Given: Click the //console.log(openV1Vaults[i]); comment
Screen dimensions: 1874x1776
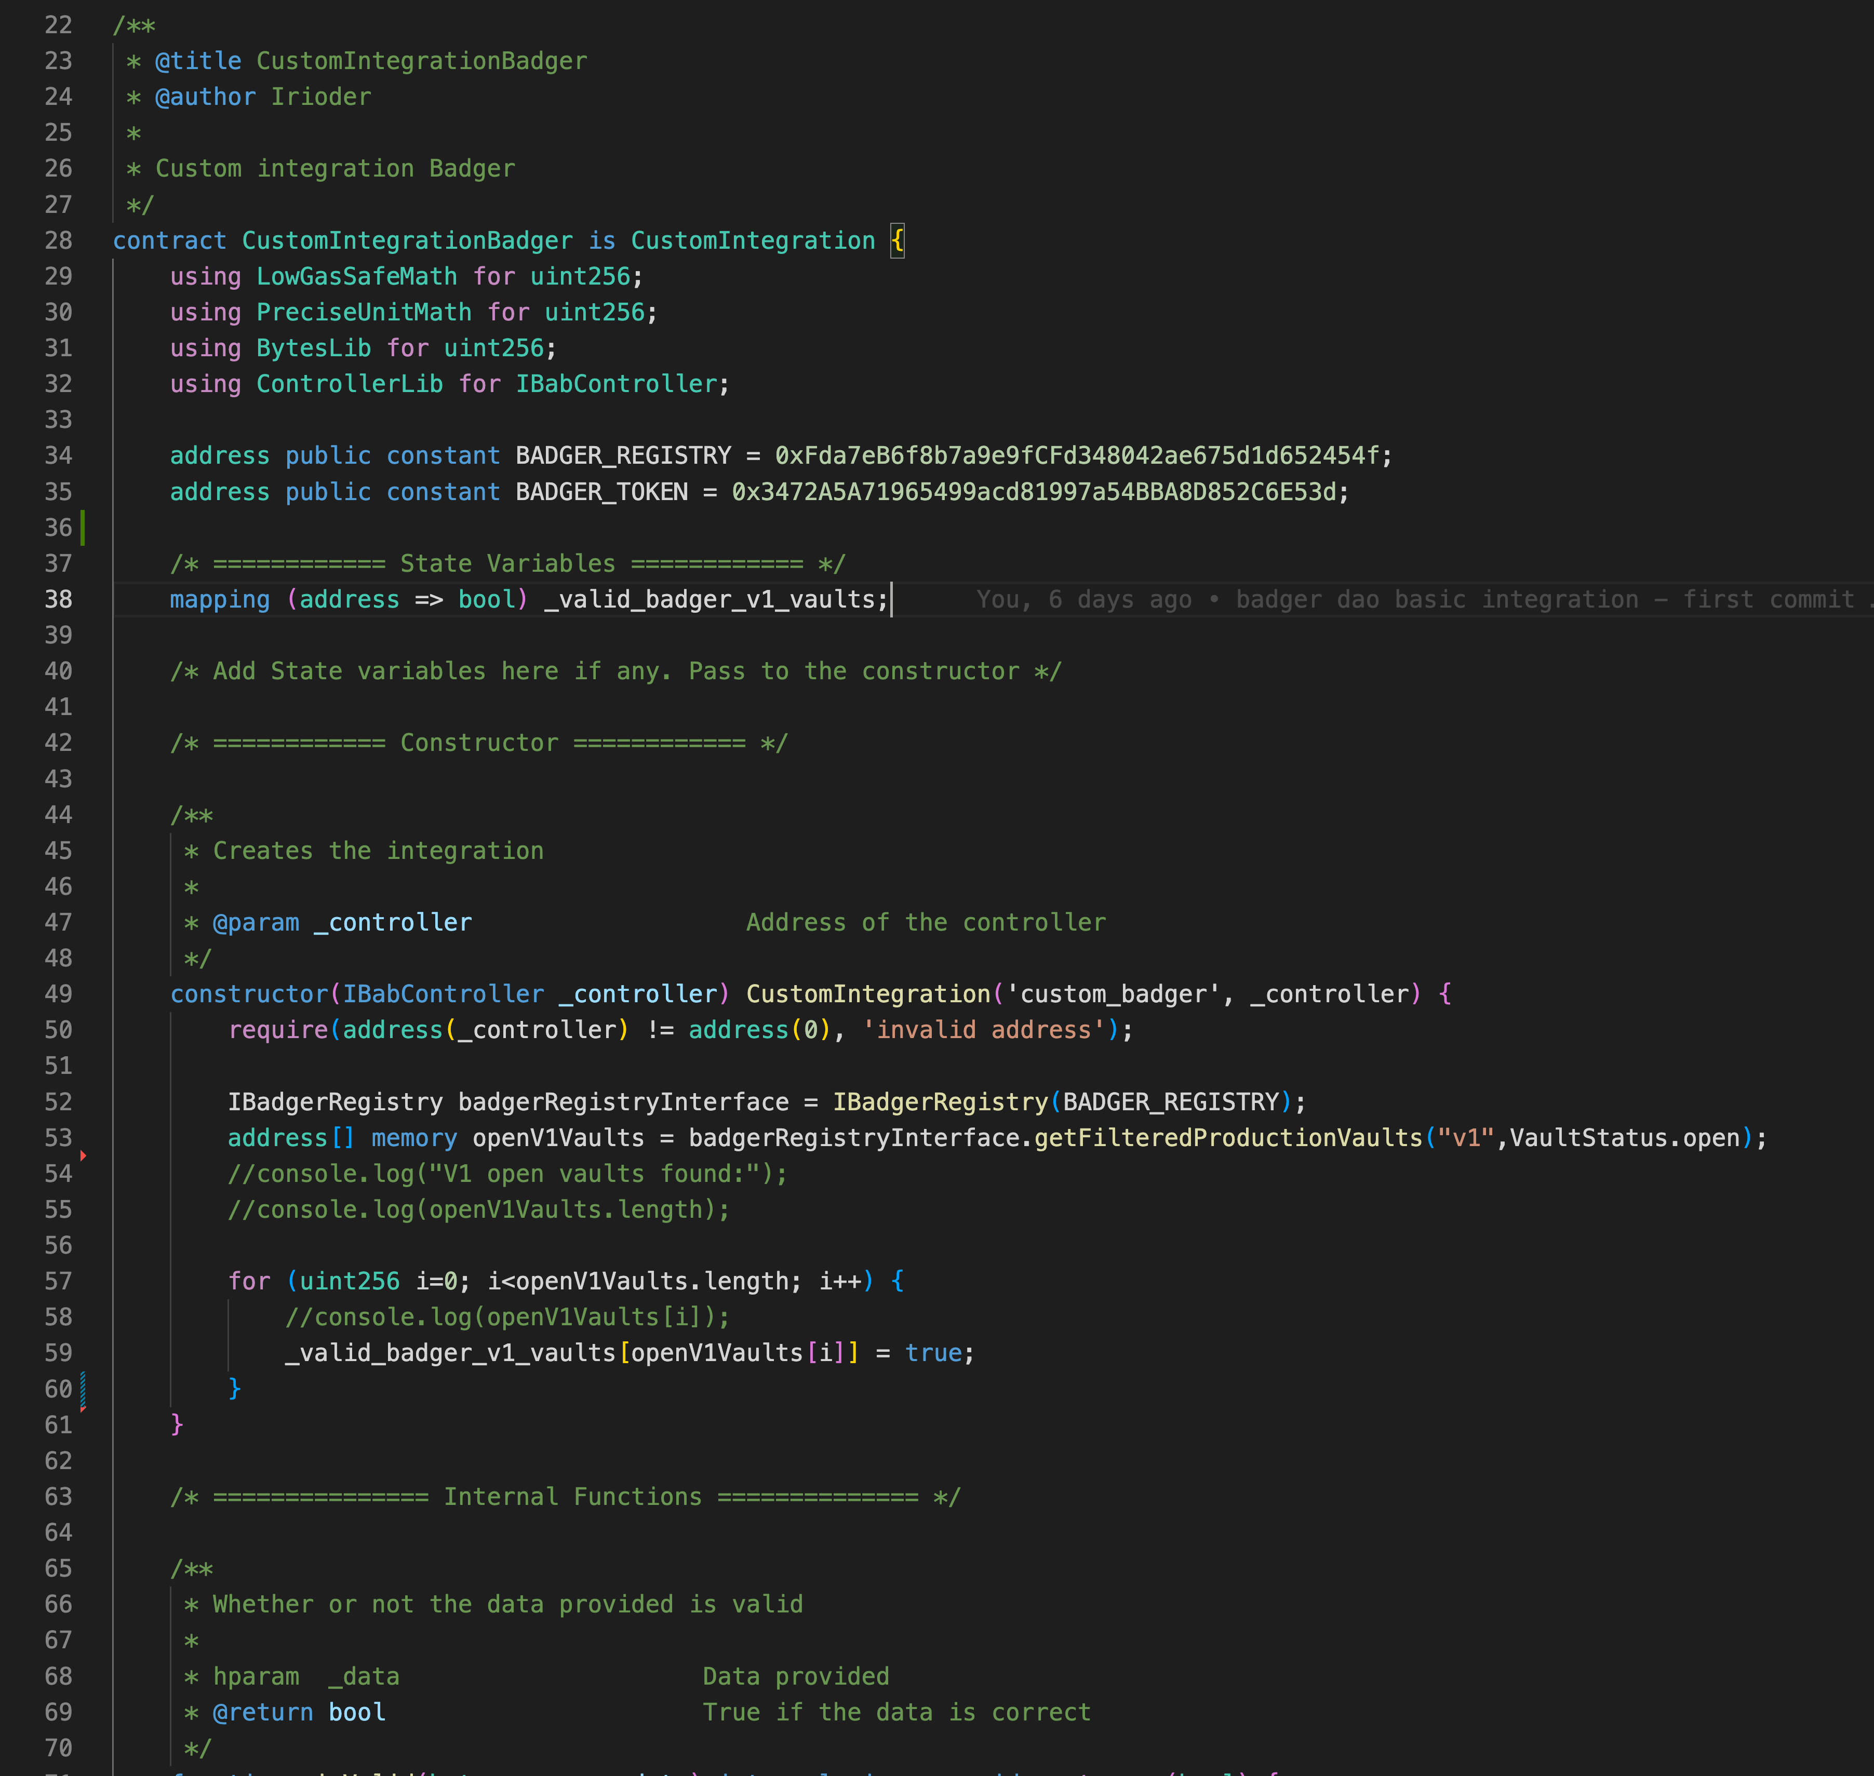Looking at the screenshot, I should [507, 1317].
